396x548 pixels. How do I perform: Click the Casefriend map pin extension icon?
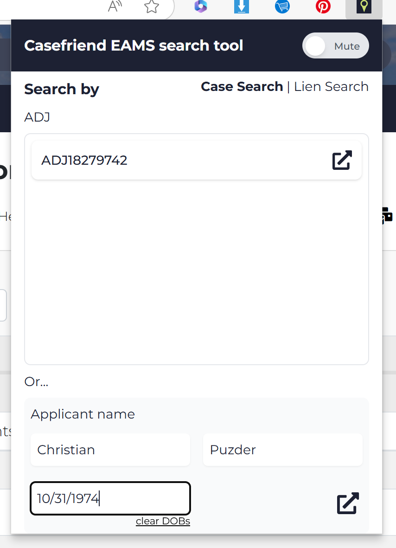click(x=364, y=6)
